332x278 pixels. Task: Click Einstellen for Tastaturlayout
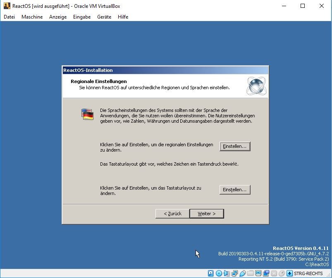coord(235,190)
